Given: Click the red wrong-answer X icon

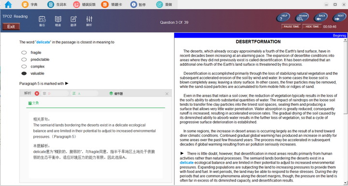Looking at the screenshot, I should pos(37,93).
